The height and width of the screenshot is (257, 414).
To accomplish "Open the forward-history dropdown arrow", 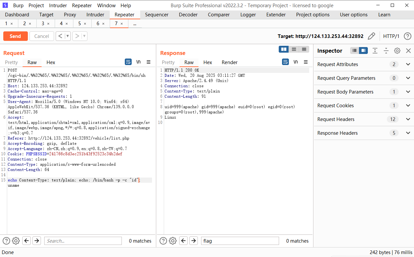I will click(x=84, y=36).
